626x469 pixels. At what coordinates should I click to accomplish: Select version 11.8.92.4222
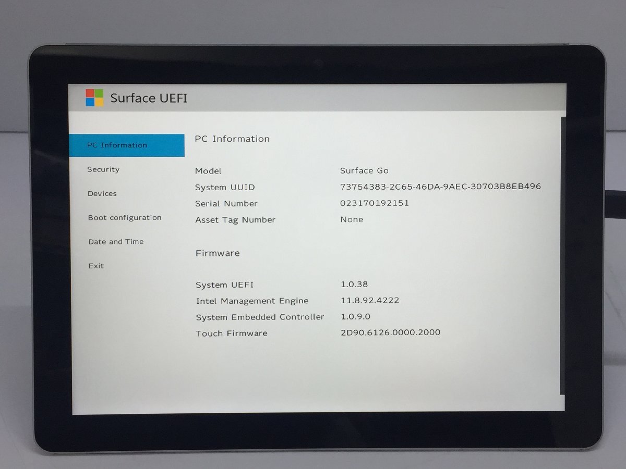(x=370, y=300)
